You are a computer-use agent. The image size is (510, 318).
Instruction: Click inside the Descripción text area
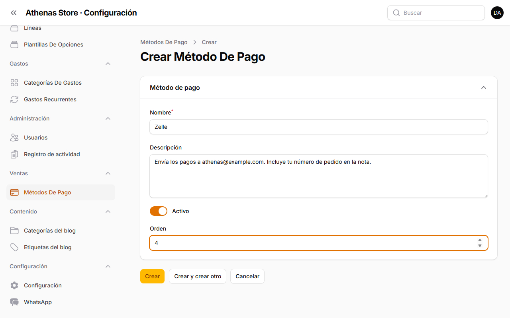pyautogui.click(x=319, y=176)
